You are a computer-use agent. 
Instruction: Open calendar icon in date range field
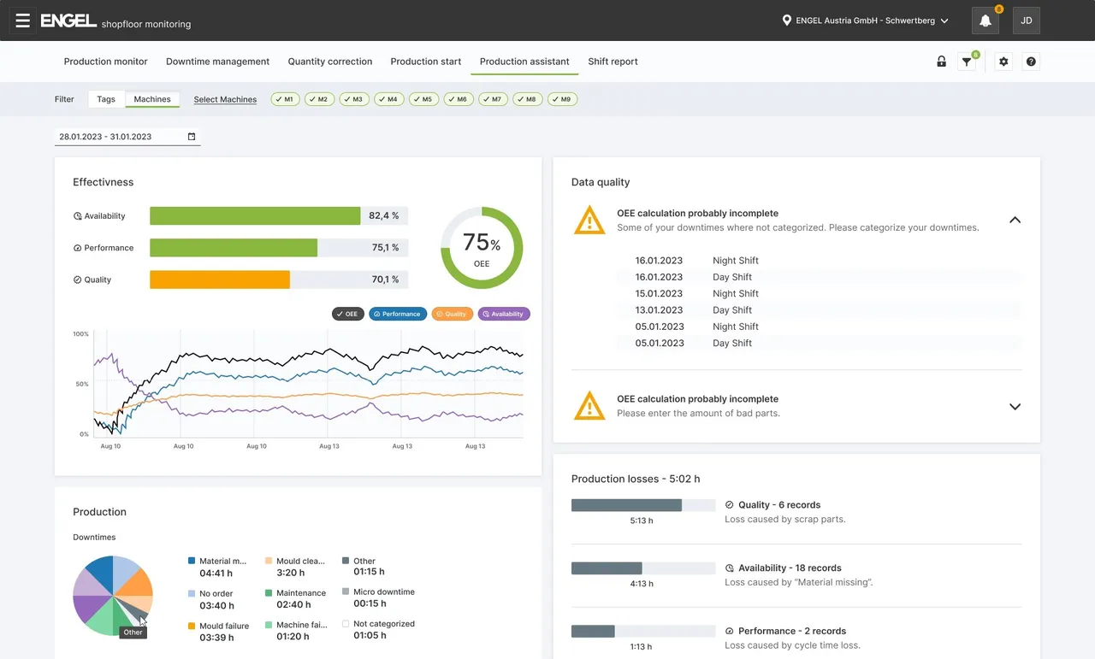pyautogui.click(x=192, y=137)
